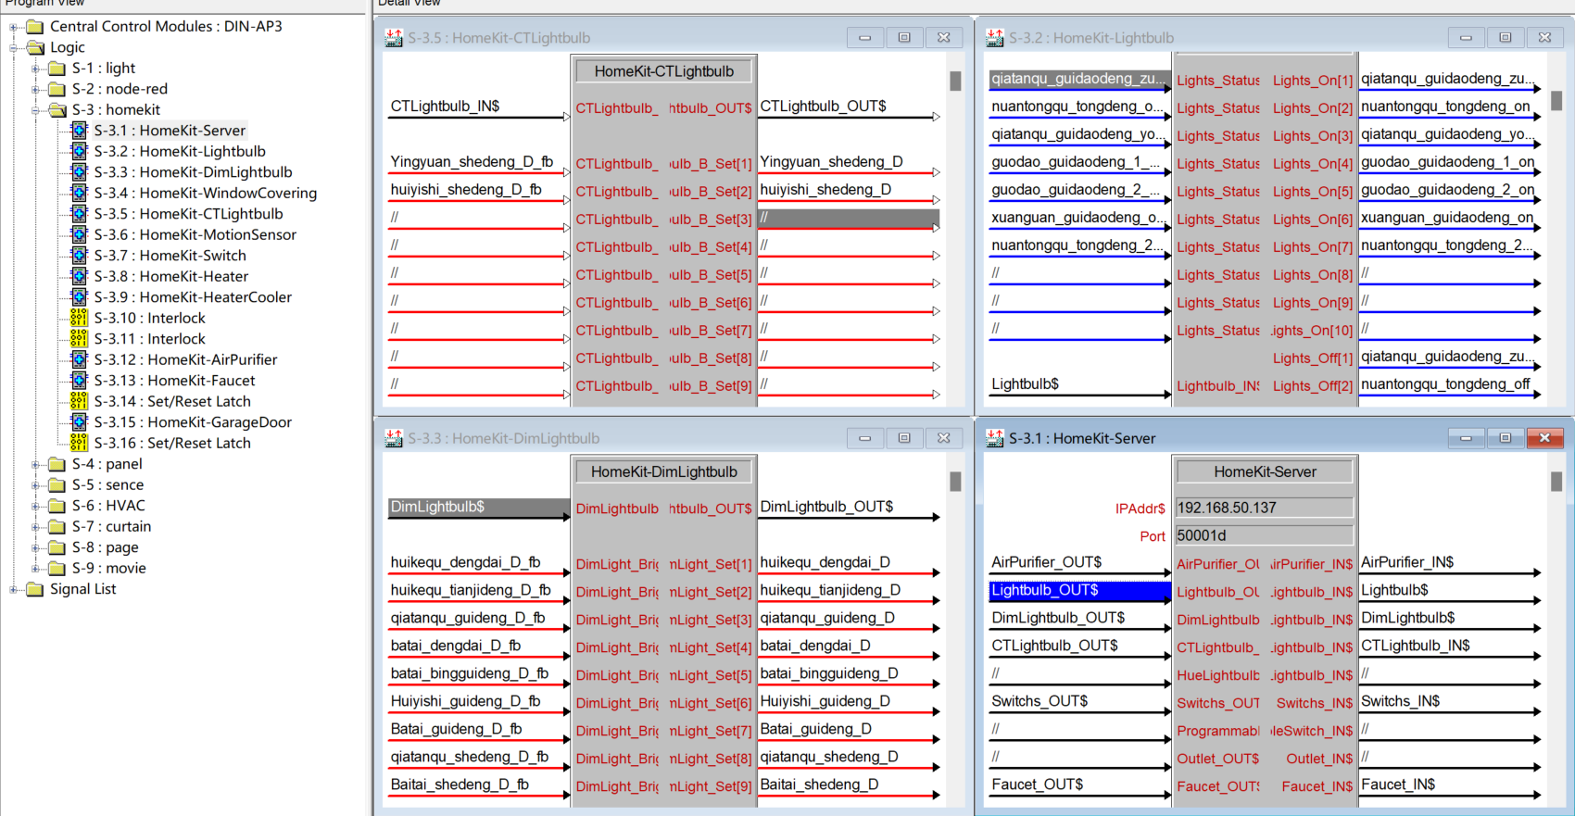Click the S-3.3 HomeKit-DimLightbulb module icon
The image size is (1575, 816).
(x=80, y=172)
